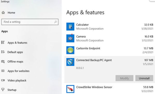The width and height of the screenshot is (155, 94).
Task: Click the Settings window title
Action: 5,2
